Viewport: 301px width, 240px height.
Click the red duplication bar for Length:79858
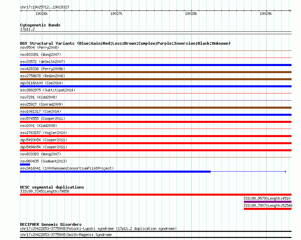[x=156, y=195]
